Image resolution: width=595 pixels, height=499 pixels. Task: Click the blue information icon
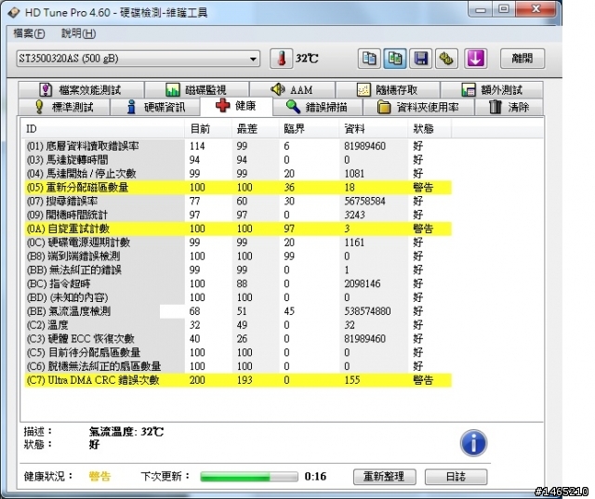(473, 443)
